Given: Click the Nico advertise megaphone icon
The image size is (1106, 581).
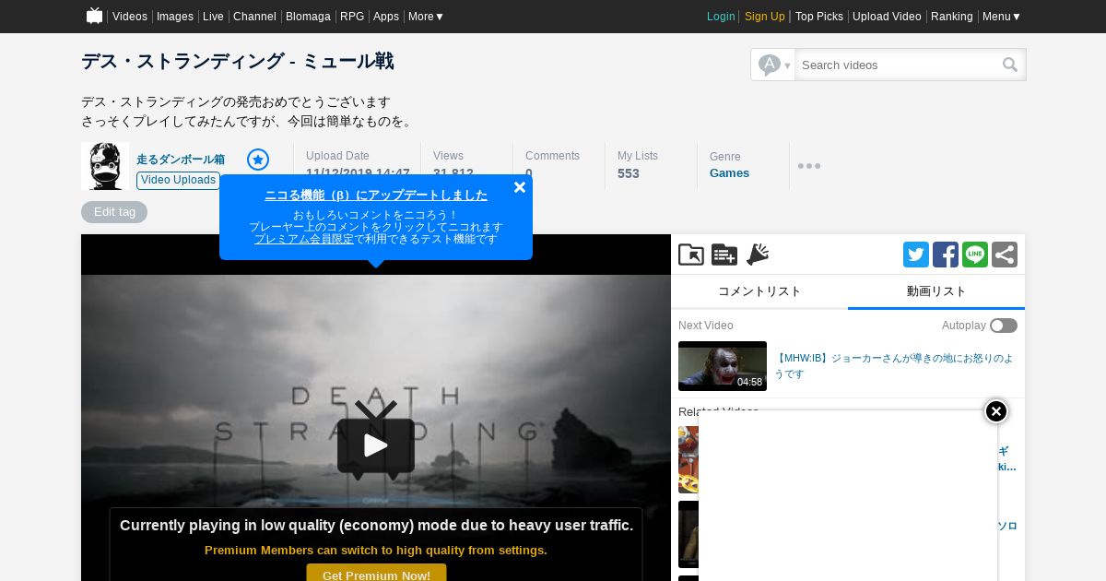Looking at the screenshot, I should 758,255.
